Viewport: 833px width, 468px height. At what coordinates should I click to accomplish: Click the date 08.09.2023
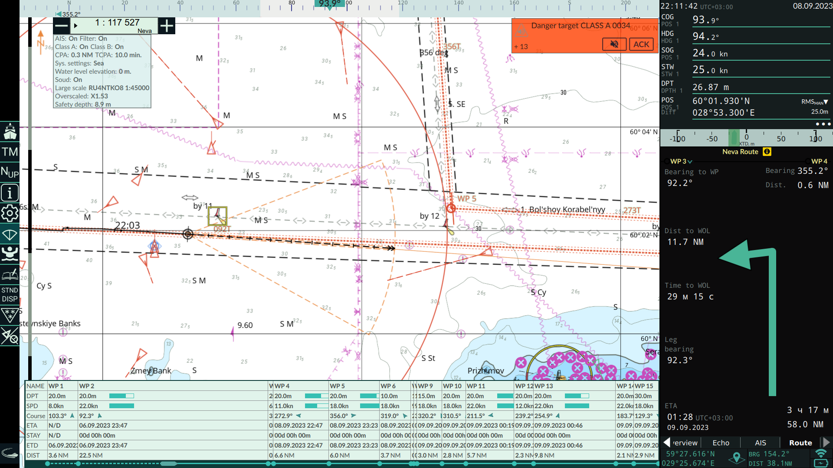[812, 6]
